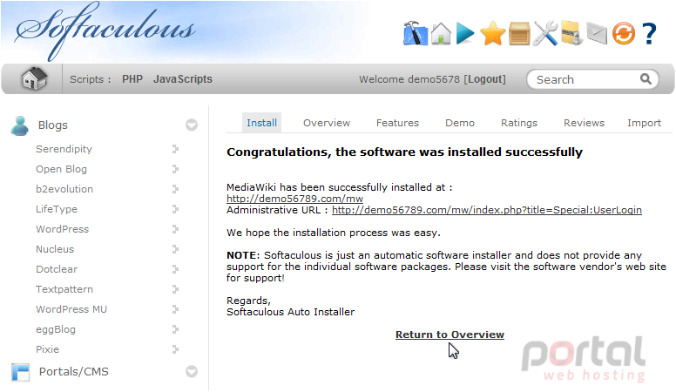676x392 pixels.
Task: Click the arrow icon next to WordPress
Action: pos(175,229)
